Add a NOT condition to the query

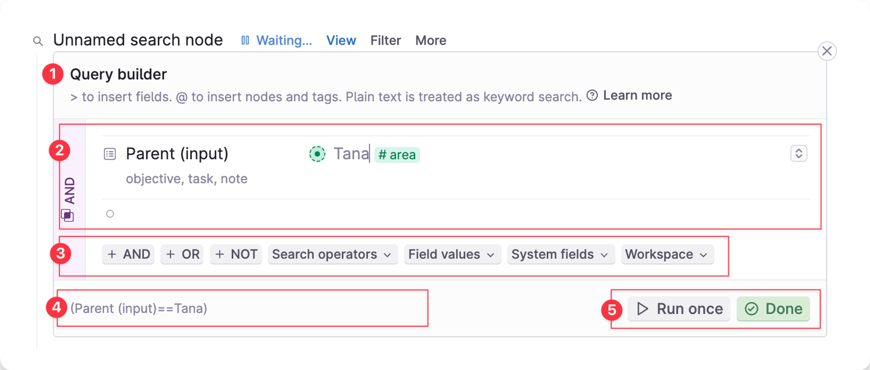coord(236,255)
